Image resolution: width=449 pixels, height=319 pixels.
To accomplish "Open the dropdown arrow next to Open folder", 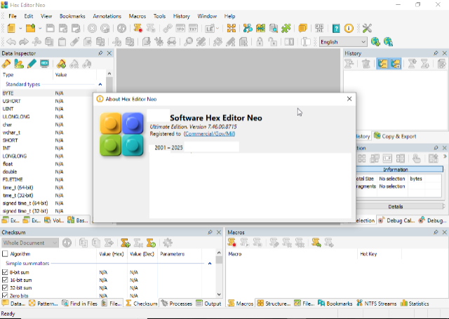I will tap(40, 29).
